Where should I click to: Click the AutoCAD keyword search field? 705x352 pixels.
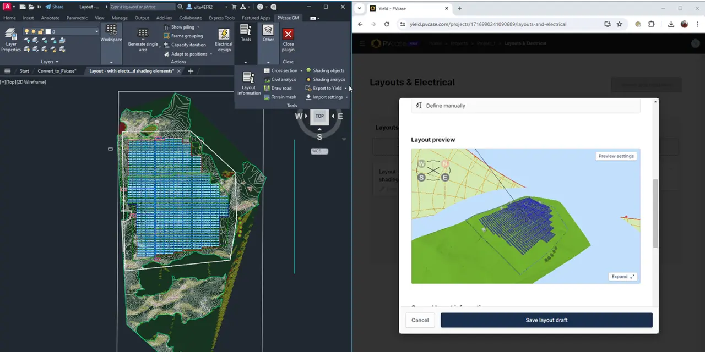pos(142,7)
